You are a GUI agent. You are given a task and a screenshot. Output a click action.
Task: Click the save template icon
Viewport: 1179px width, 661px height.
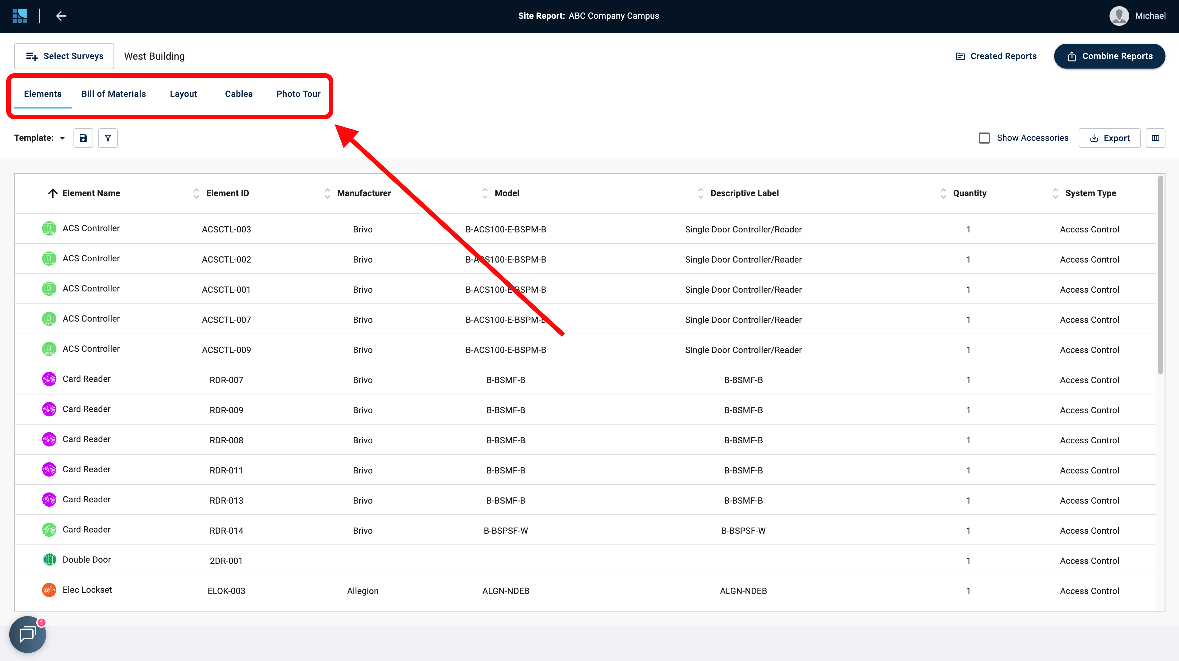(83, 138)
